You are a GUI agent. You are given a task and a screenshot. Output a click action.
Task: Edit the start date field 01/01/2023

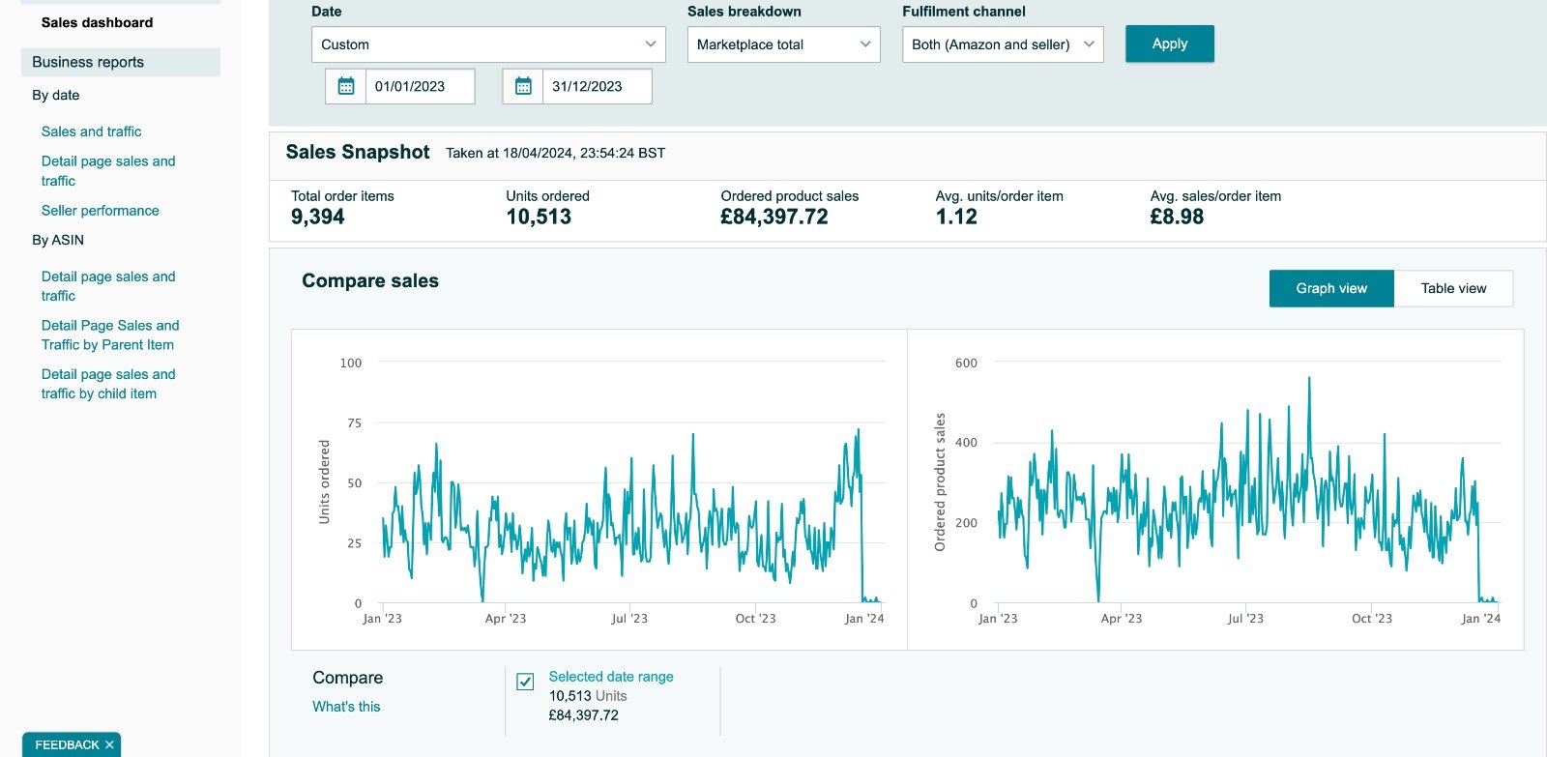click(421, 86)
